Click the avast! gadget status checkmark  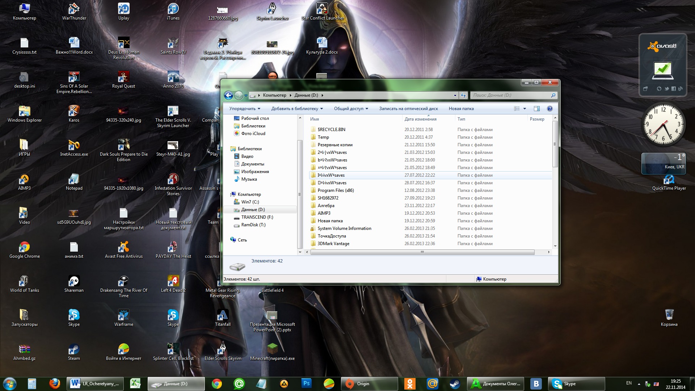662,70
